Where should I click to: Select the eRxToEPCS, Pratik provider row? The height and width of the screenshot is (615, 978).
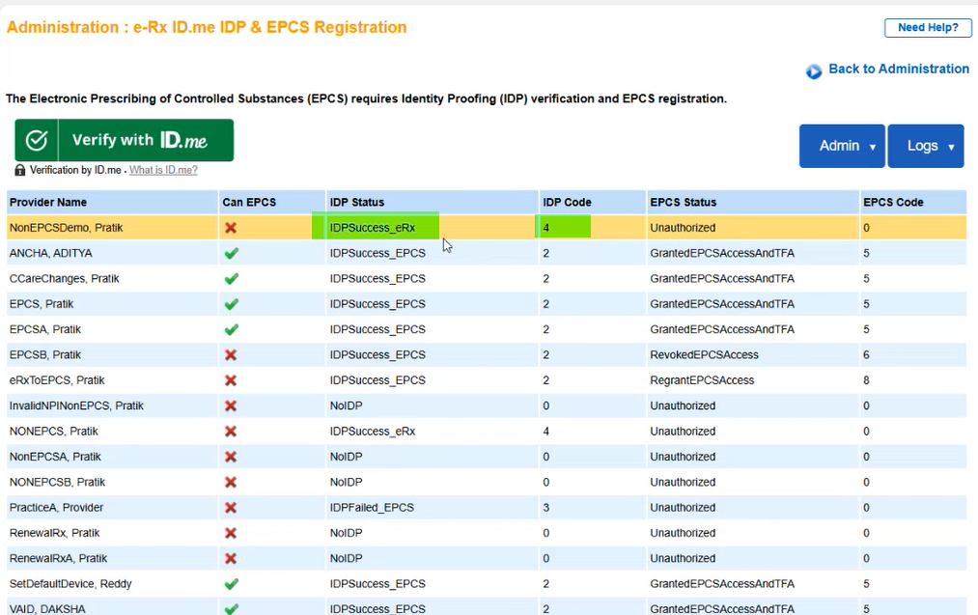click(x=57, y=380)
